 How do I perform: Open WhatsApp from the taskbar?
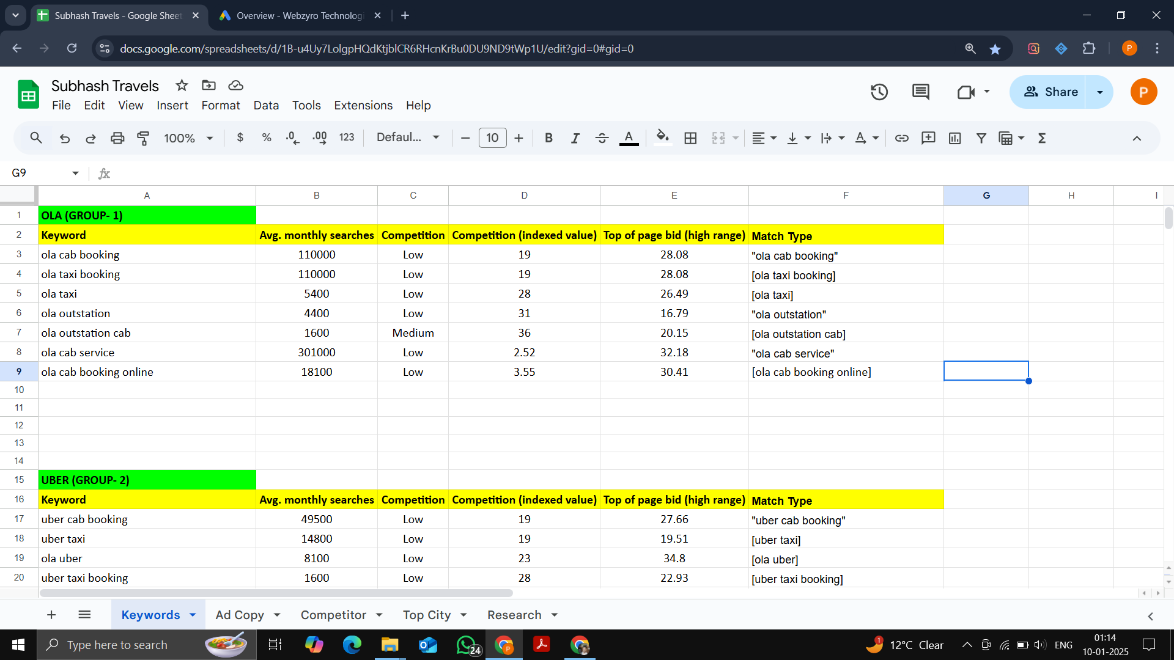coord(467,645)
